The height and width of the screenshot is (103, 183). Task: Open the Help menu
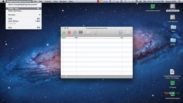[x=71, y=1]
